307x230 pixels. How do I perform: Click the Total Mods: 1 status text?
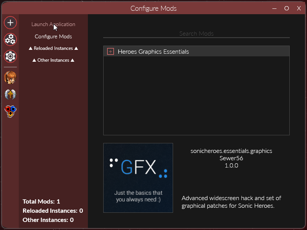(x=41, y=202)
